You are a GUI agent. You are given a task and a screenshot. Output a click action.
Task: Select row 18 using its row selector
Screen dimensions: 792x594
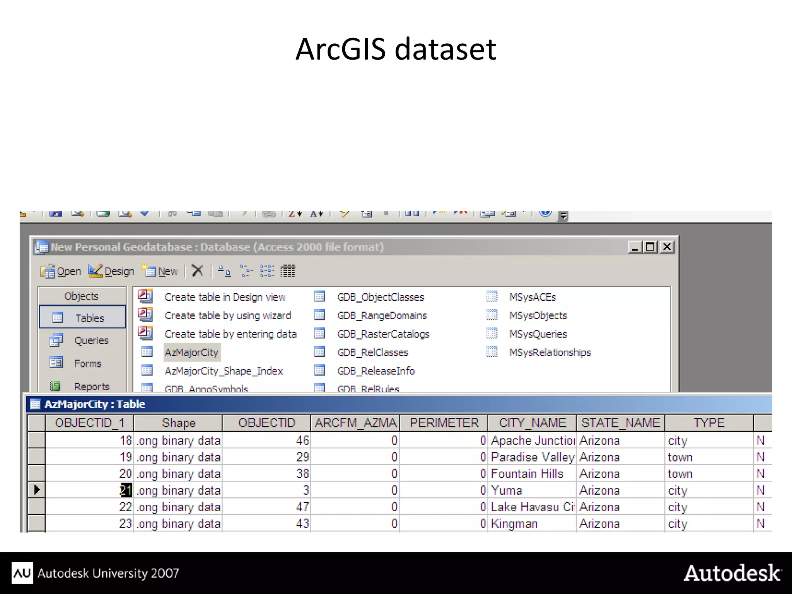tap(37, 440)
